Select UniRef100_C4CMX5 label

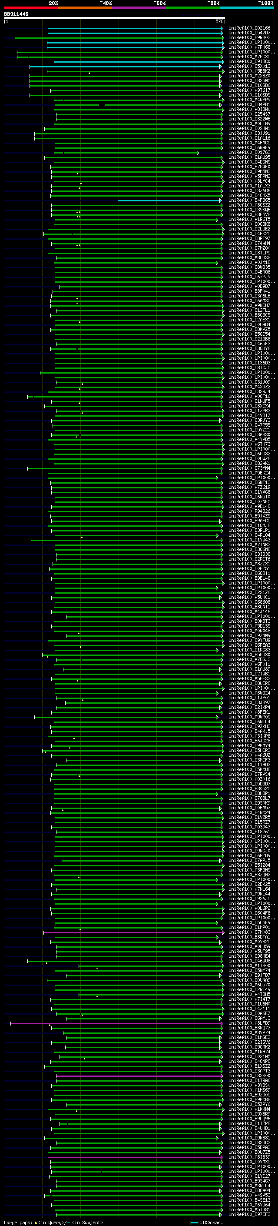(249, 195)
